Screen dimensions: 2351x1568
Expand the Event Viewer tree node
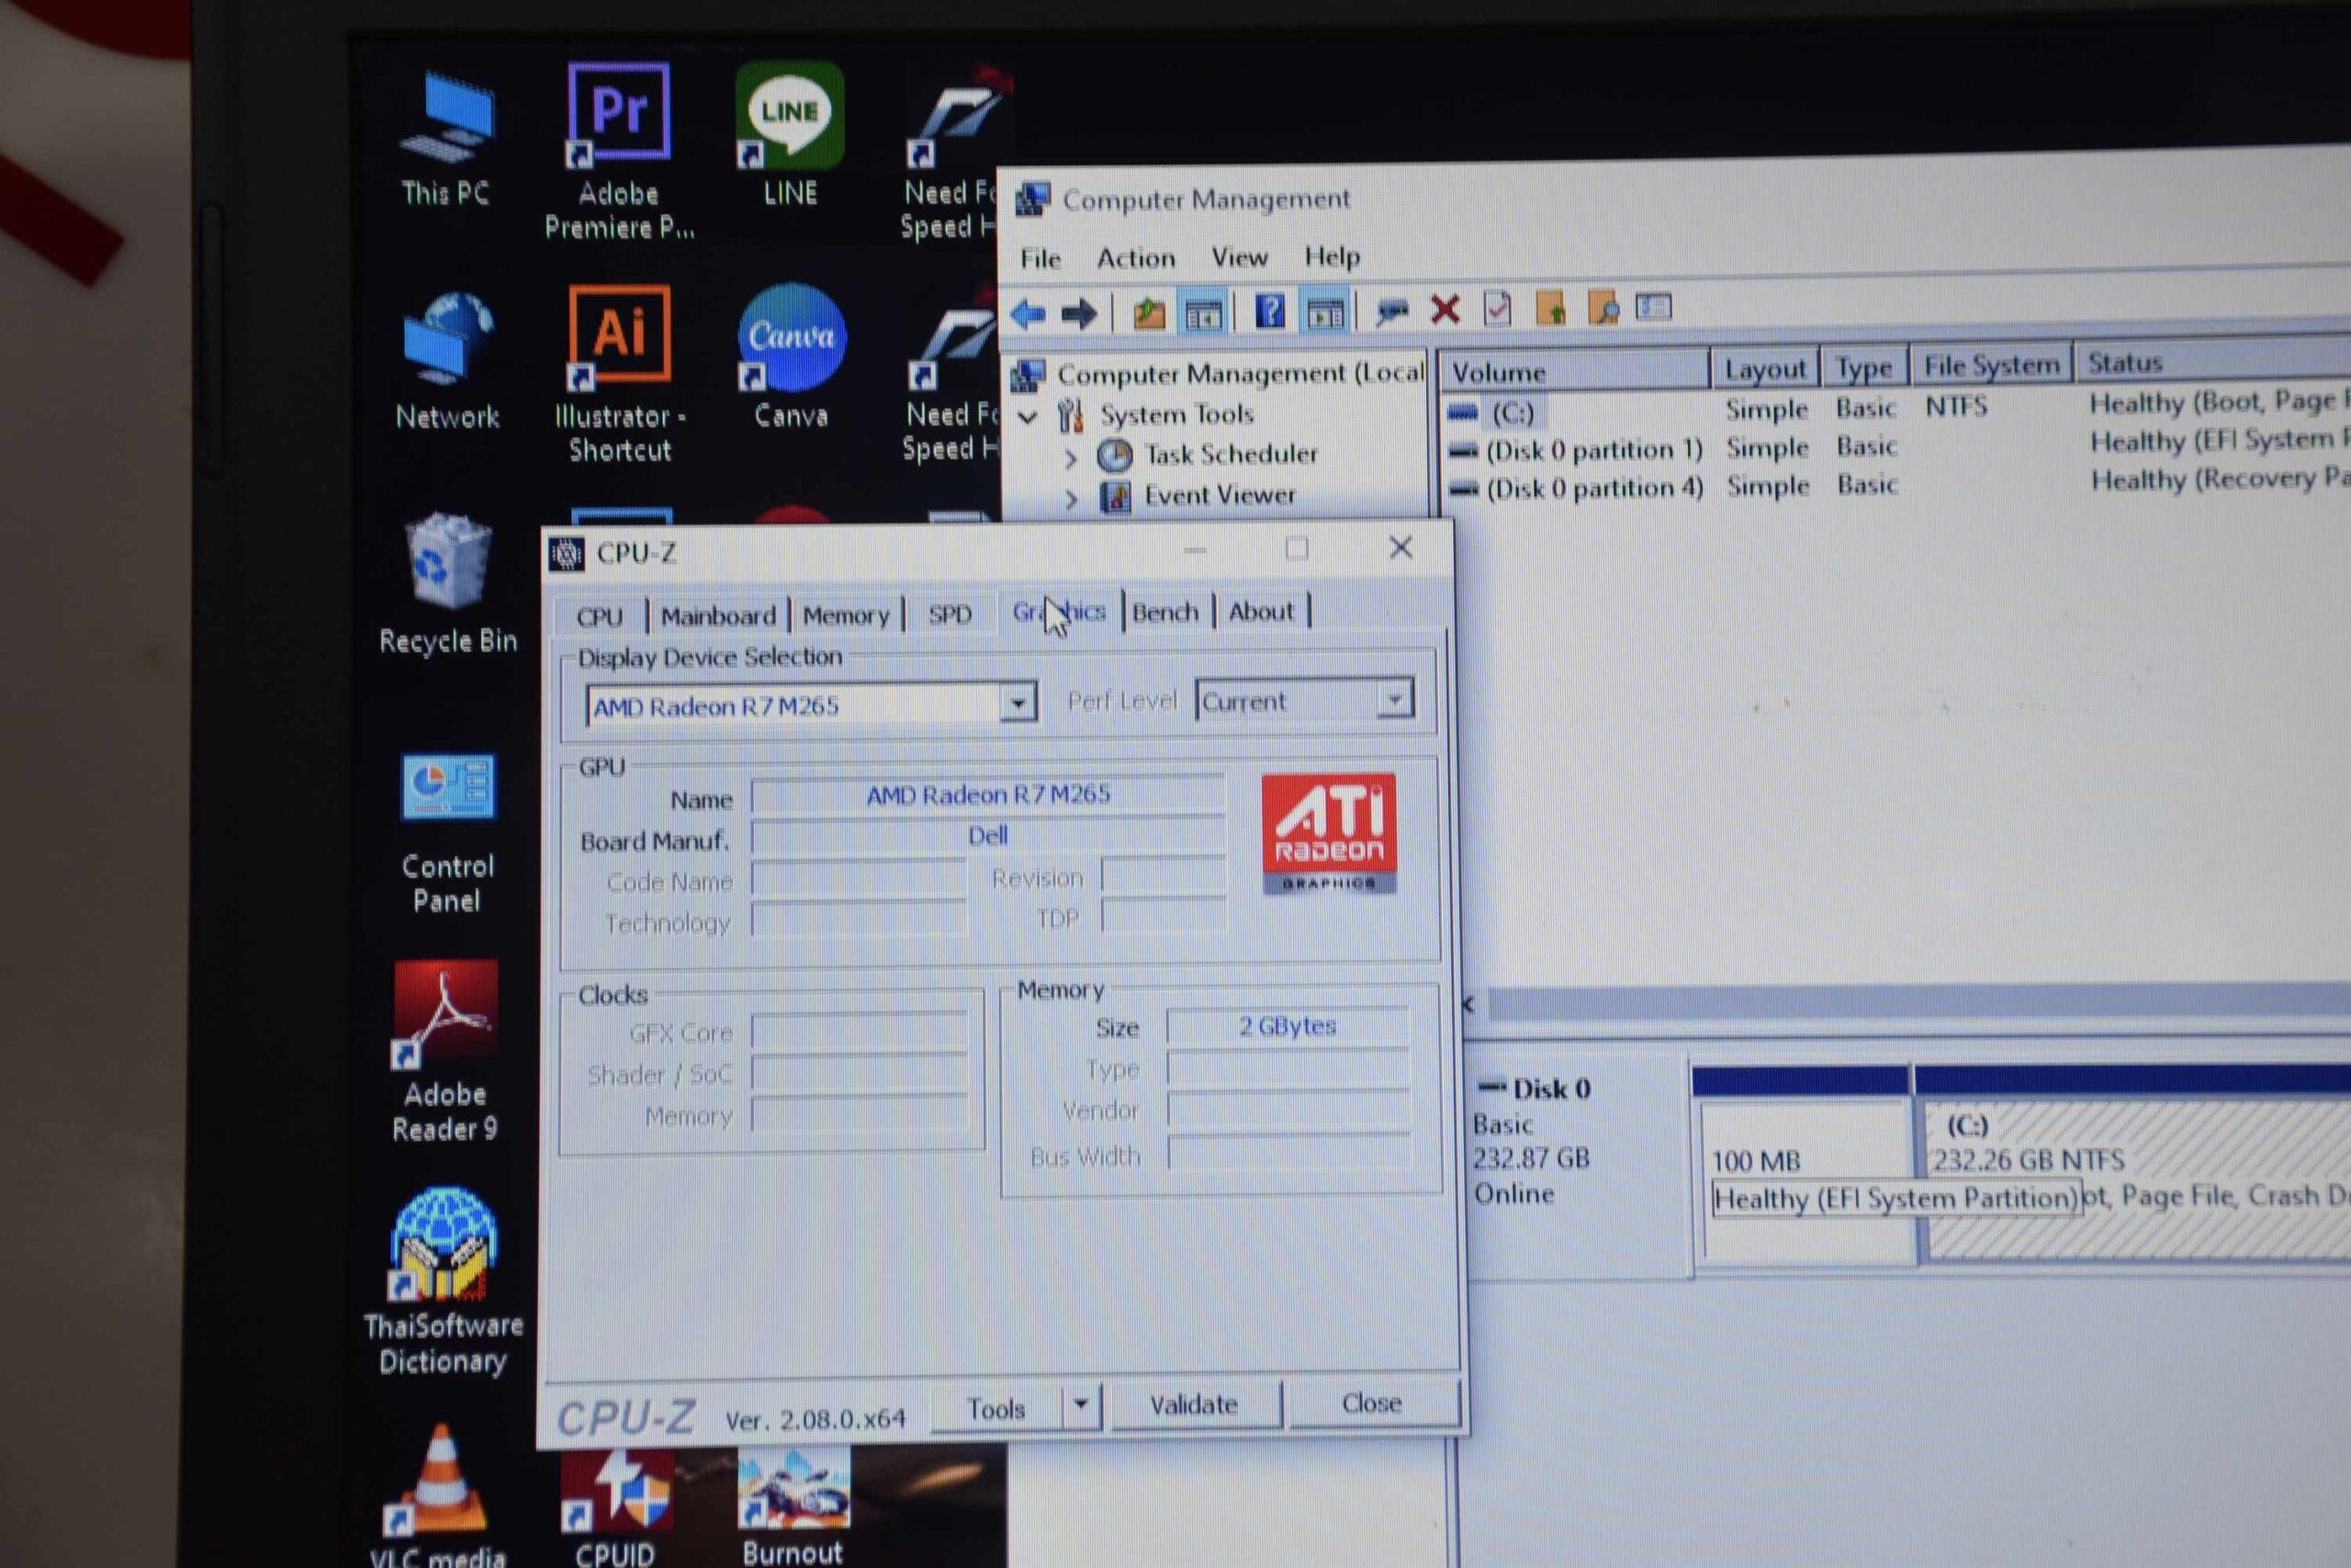(1071, 498)
